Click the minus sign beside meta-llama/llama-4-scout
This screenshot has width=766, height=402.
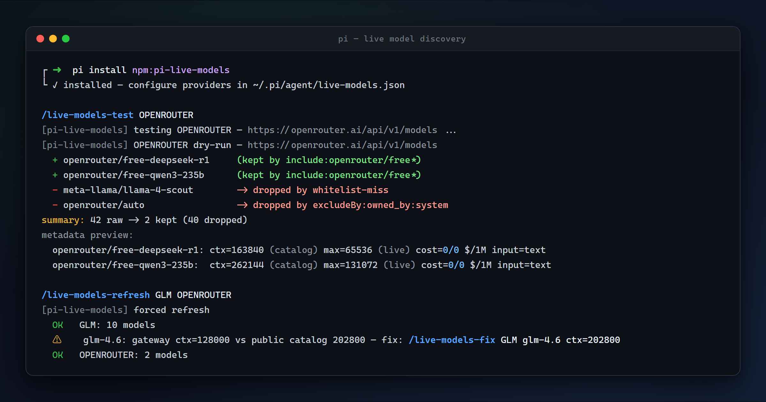coord(55,190)
